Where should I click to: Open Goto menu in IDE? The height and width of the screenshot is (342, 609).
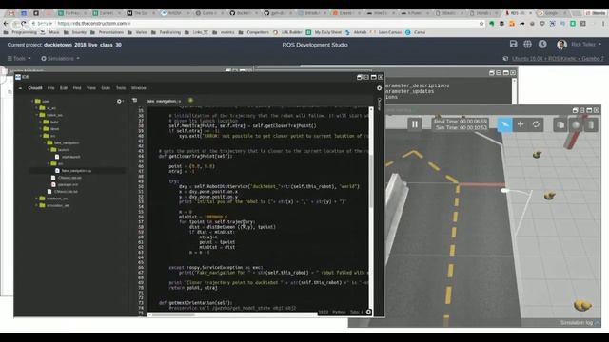tap(106, 88)
